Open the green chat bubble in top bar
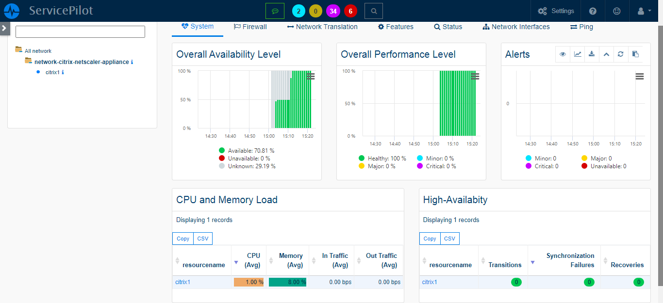The width and height of the screenshot is (663, 303). 275,10
